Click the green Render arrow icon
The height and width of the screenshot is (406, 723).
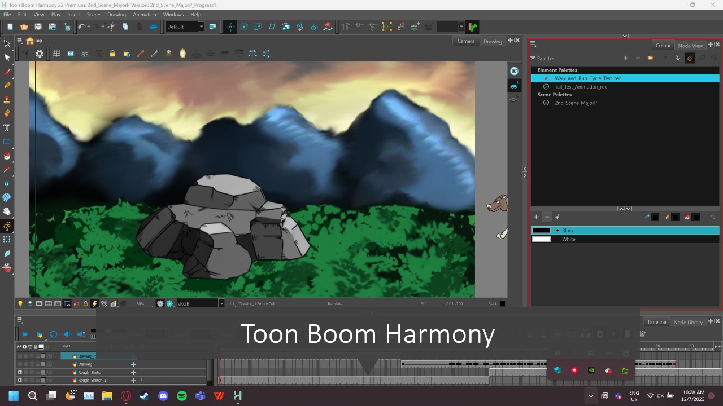(473, 27)
